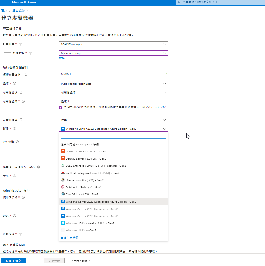
Task: Show info for 訂用帳戶 field
Action: coord(20,44)
